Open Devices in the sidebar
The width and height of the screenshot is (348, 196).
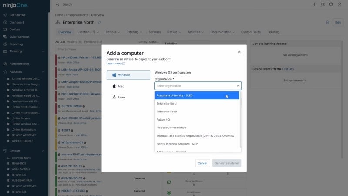point(15,30)
